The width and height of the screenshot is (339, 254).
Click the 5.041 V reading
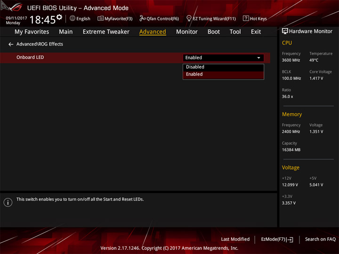(x=316, y=185)
